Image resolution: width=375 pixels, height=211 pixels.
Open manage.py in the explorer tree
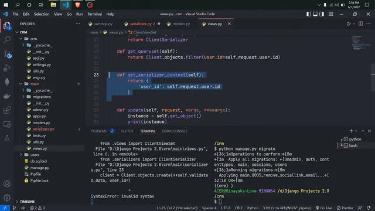click(x=39, y=168)
